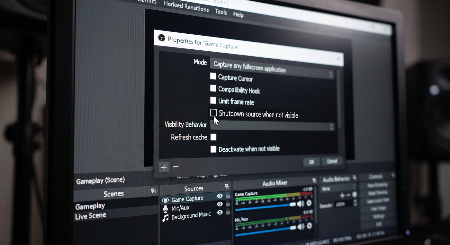Hide the Game Capture source with its eye
This screenshot has width=450, height=245.
pyautogui.click(x=220, y=196)
